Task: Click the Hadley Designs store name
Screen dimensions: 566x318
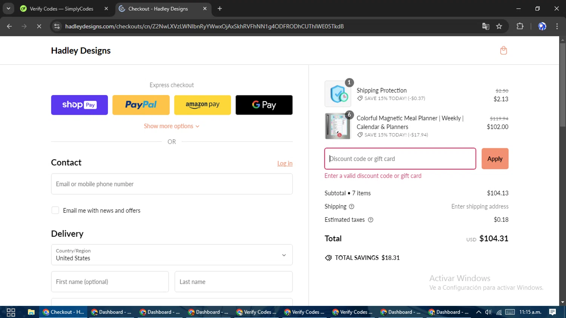Action: tap(81, 51)
